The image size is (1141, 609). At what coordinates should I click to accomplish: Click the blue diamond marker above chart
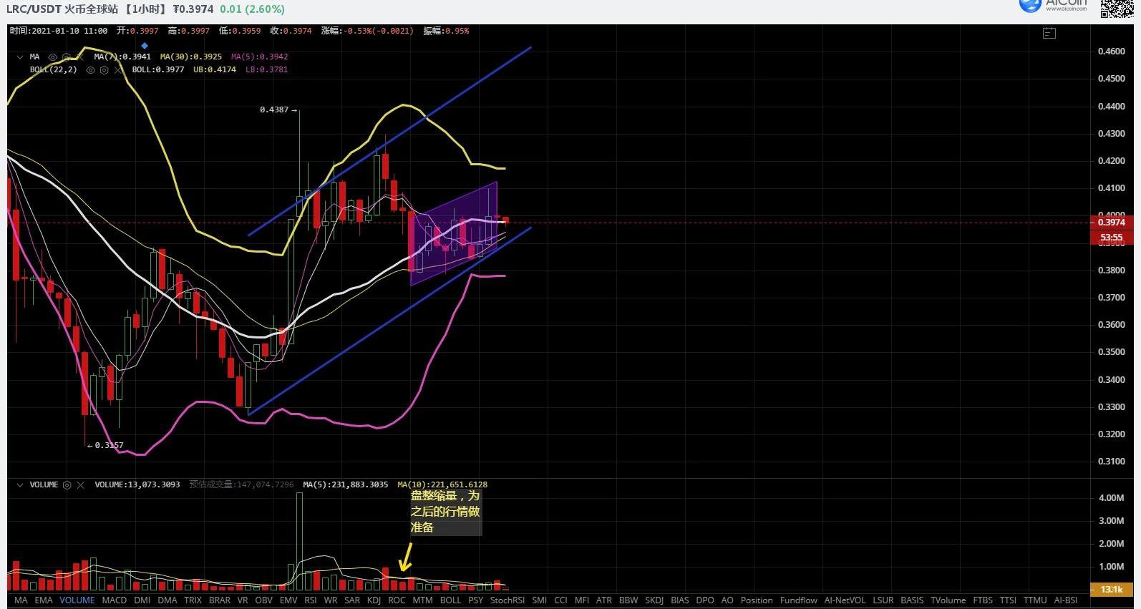145,46
